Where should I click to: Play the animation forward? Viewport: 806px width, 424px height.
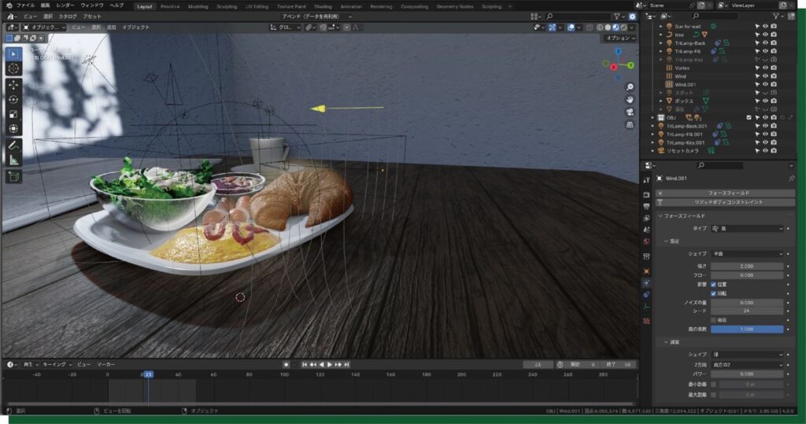point(330,364)
